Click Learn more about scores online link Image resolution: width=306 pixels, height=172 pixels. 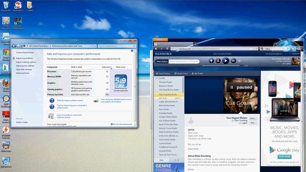pyautogui.click(x=69, y=116)
